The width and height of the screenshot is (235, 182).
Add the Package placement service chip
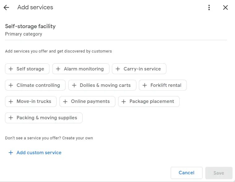[x=149, y=101]
